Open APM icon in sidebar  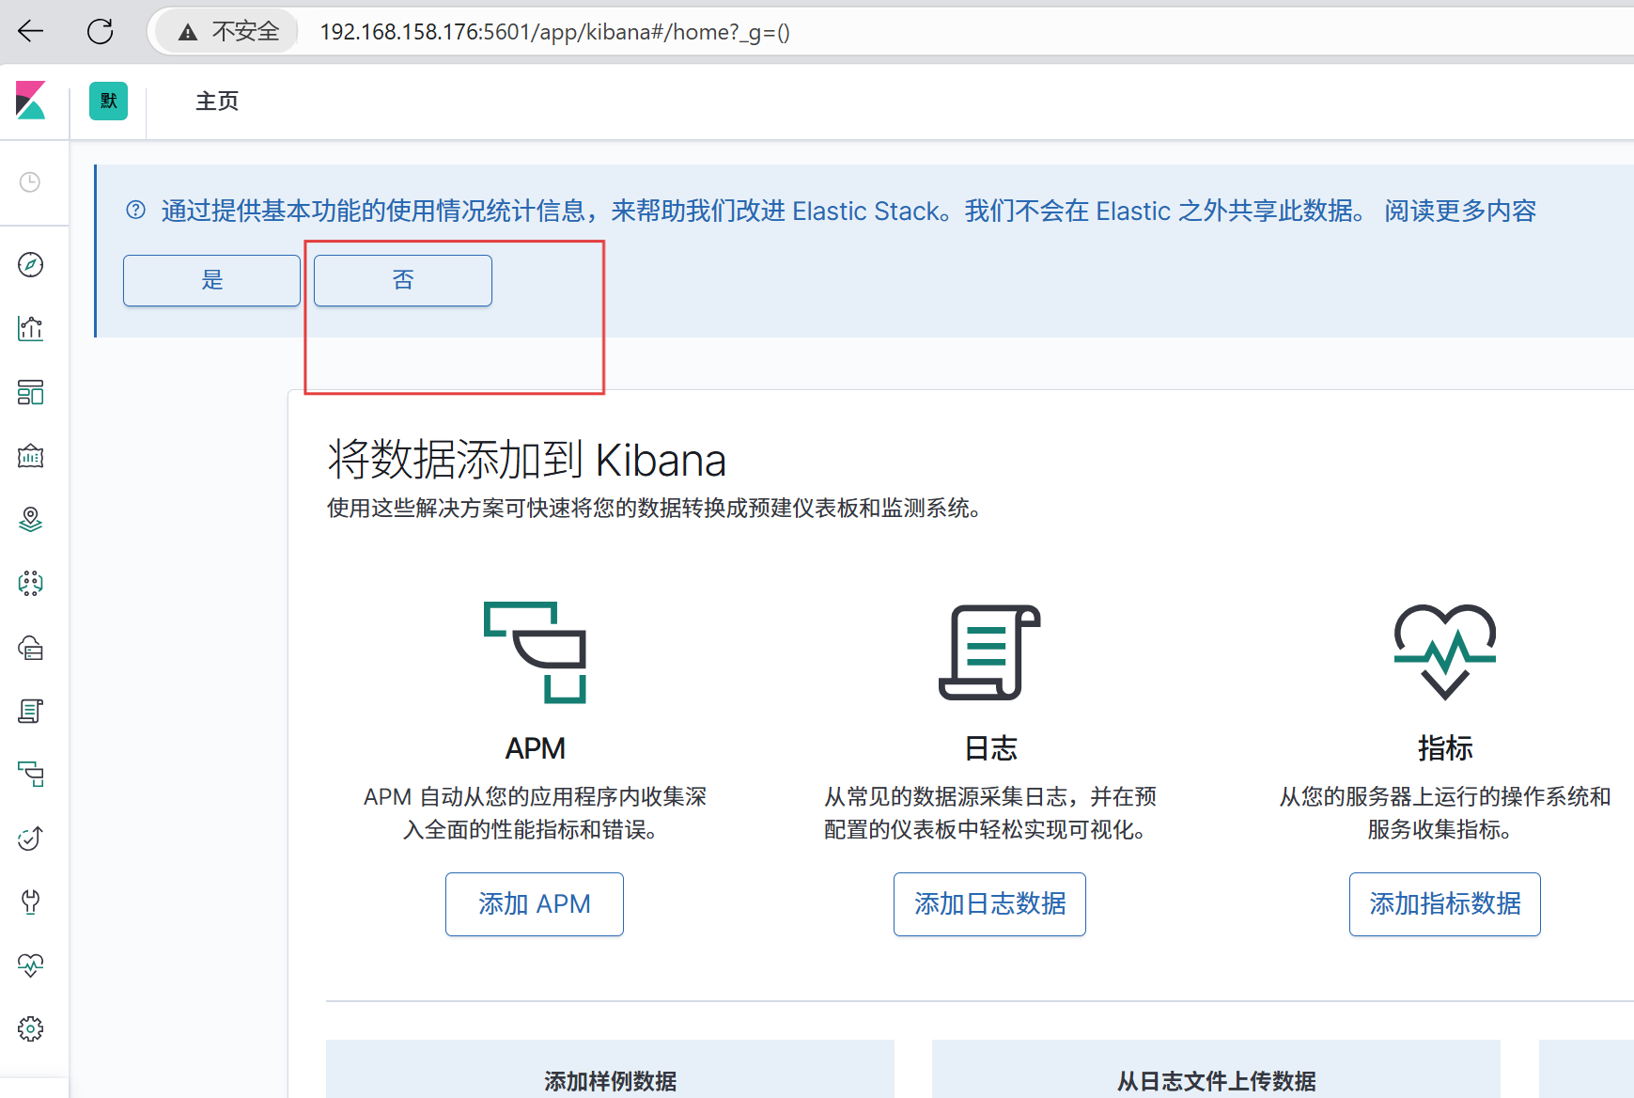tap(30, 775)
